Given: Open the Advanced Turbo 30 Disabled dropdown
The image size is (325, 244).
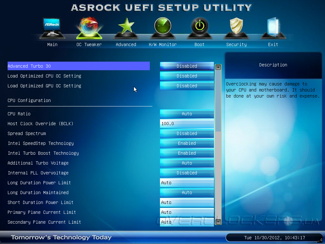Looking at the screenshot, I should (x=187, y=66).
